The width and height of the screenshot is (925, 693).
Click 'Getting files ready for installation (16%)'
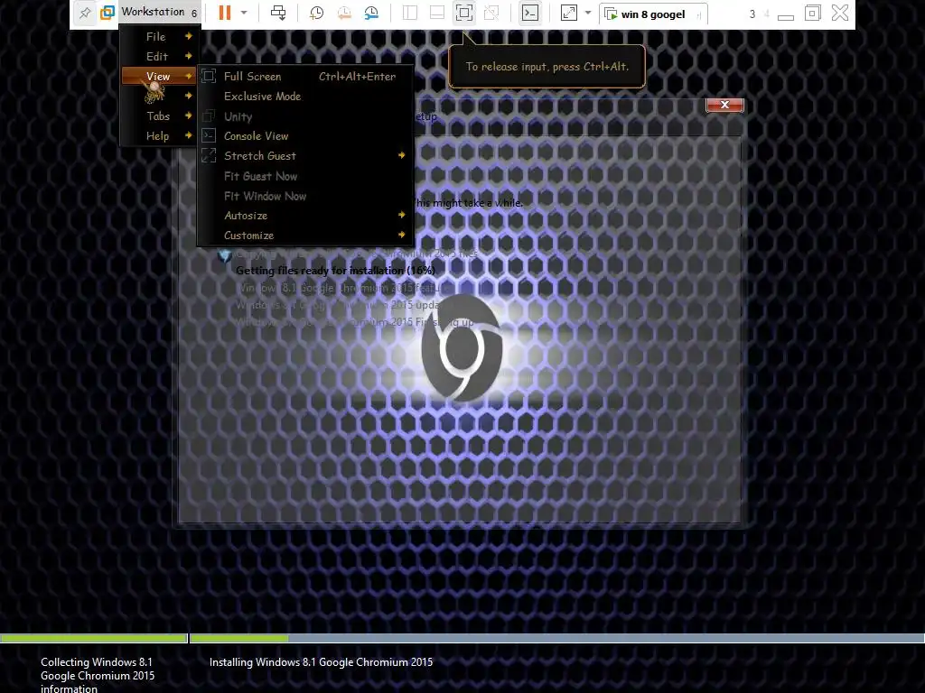335,271
